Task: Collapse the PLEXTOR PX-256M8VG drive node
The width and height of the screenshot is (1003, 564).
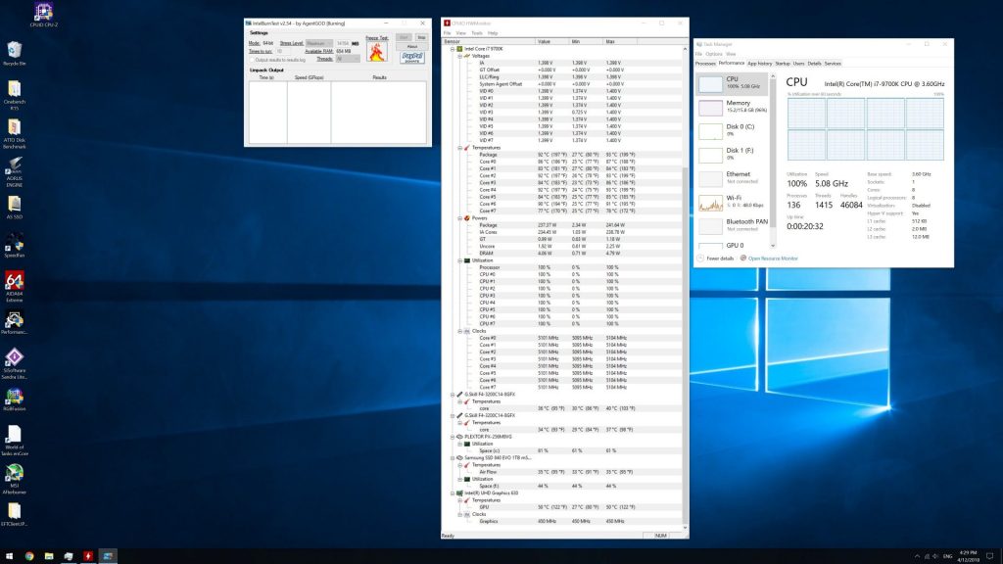Action: [x=453, y=437]
